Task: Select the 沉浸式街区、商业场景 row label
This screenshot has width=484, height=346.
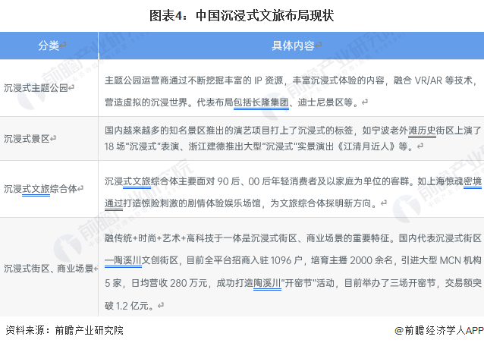Action: coord(49,268)
